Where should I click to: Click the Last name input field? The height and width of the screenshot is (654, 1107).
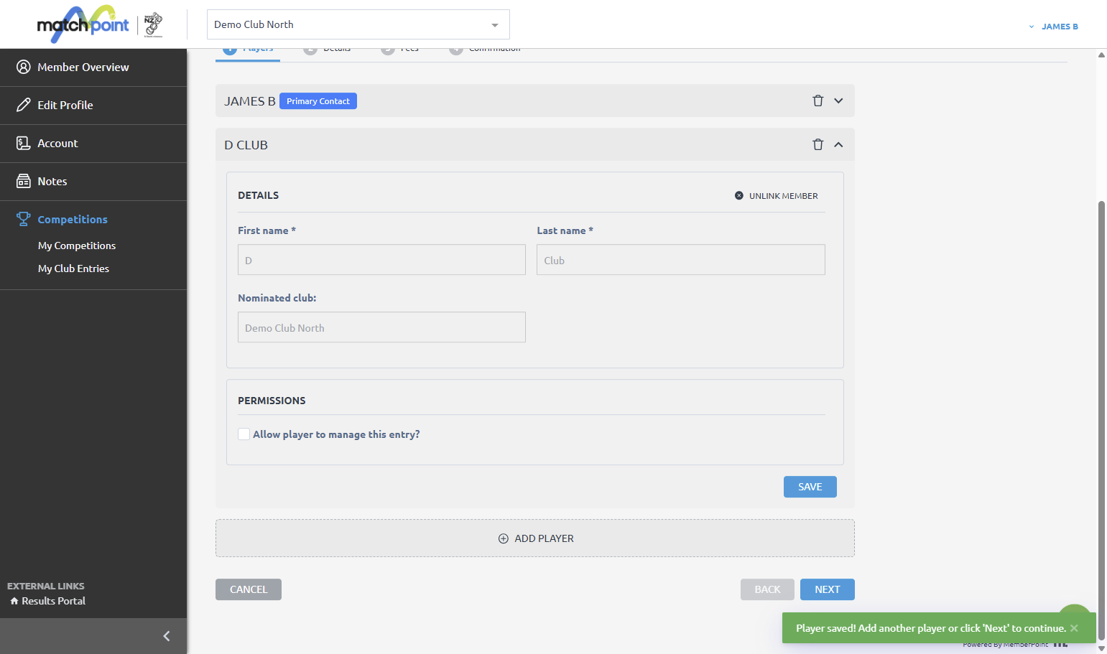681,260
